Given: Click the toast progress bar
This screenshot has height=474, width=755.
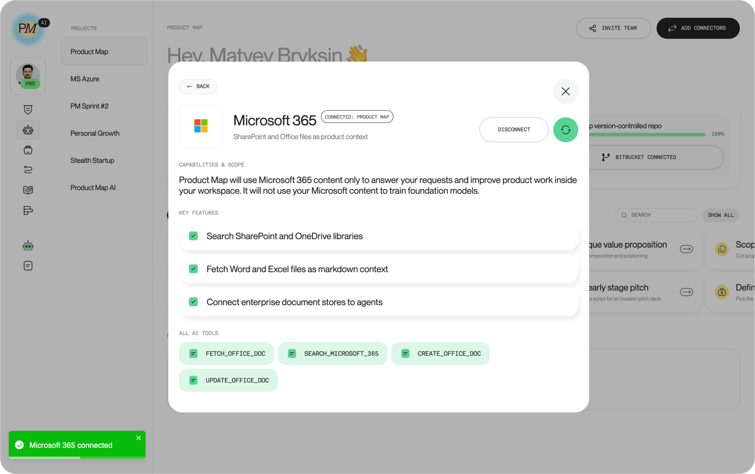Looking at the screenshot, I should [77, 458].
